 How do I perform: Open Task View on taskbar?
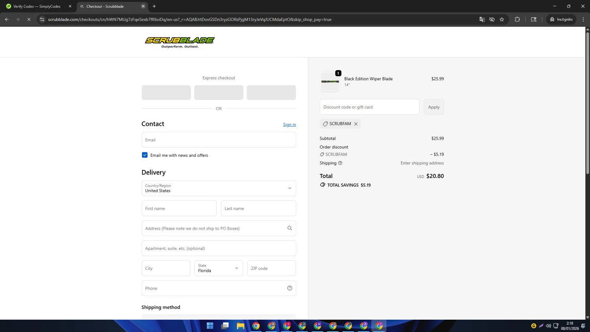click(225, 326)
